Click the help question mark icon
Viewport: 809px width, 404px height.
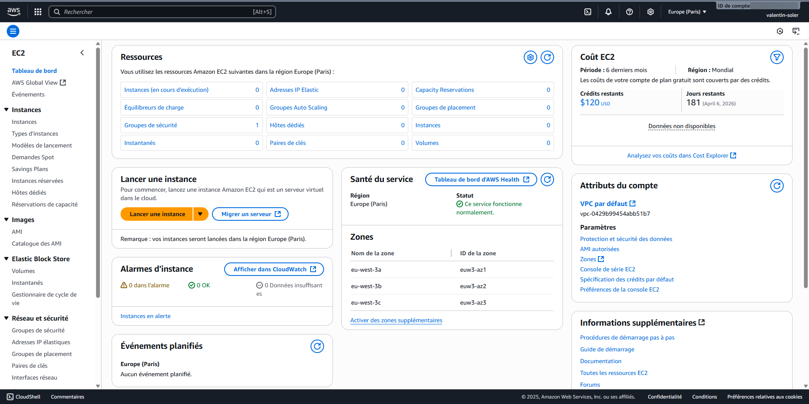[x=630, y=11]
